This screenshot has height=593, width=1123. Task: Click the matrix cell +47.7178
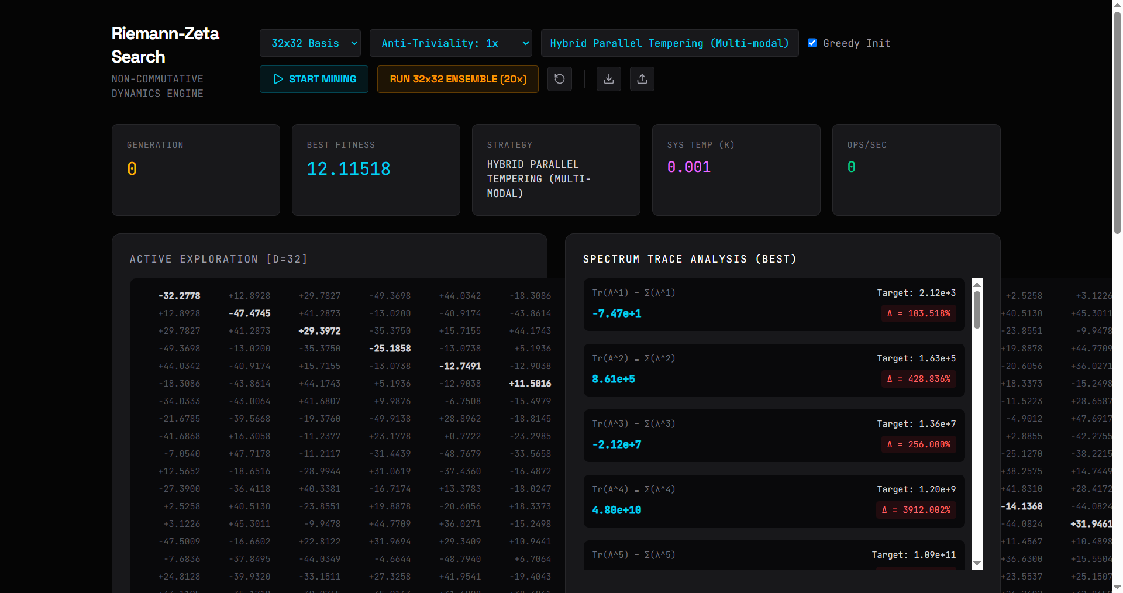[x=249, y=454]
